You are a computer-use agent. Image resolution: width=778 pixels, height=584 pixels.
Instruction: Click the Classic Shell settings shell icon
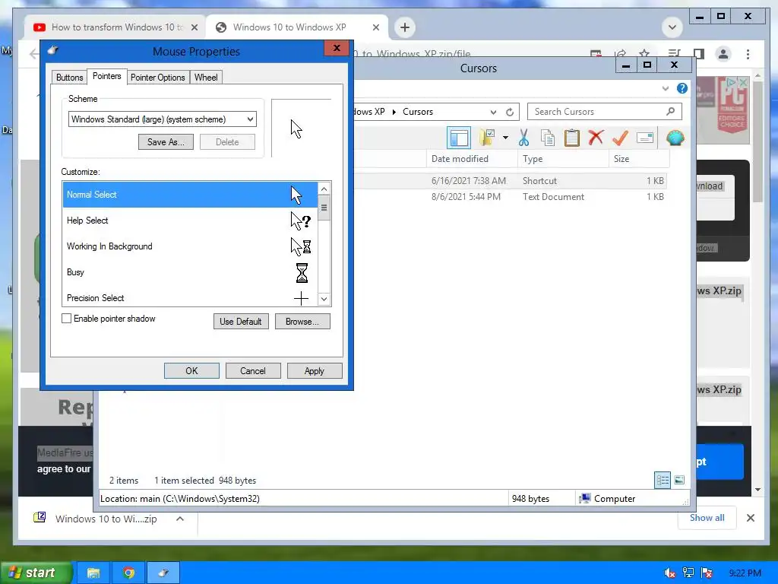675,138
